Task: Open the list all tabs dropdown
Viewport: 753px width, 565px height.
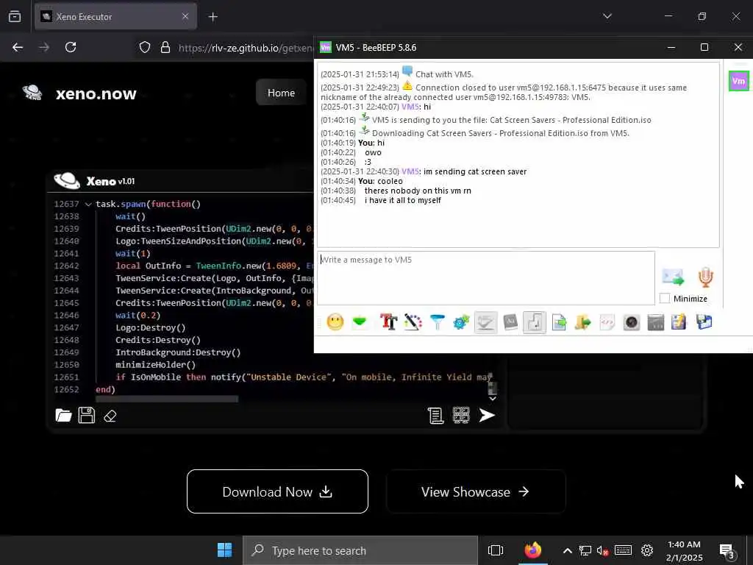Action: pos(607,16)
